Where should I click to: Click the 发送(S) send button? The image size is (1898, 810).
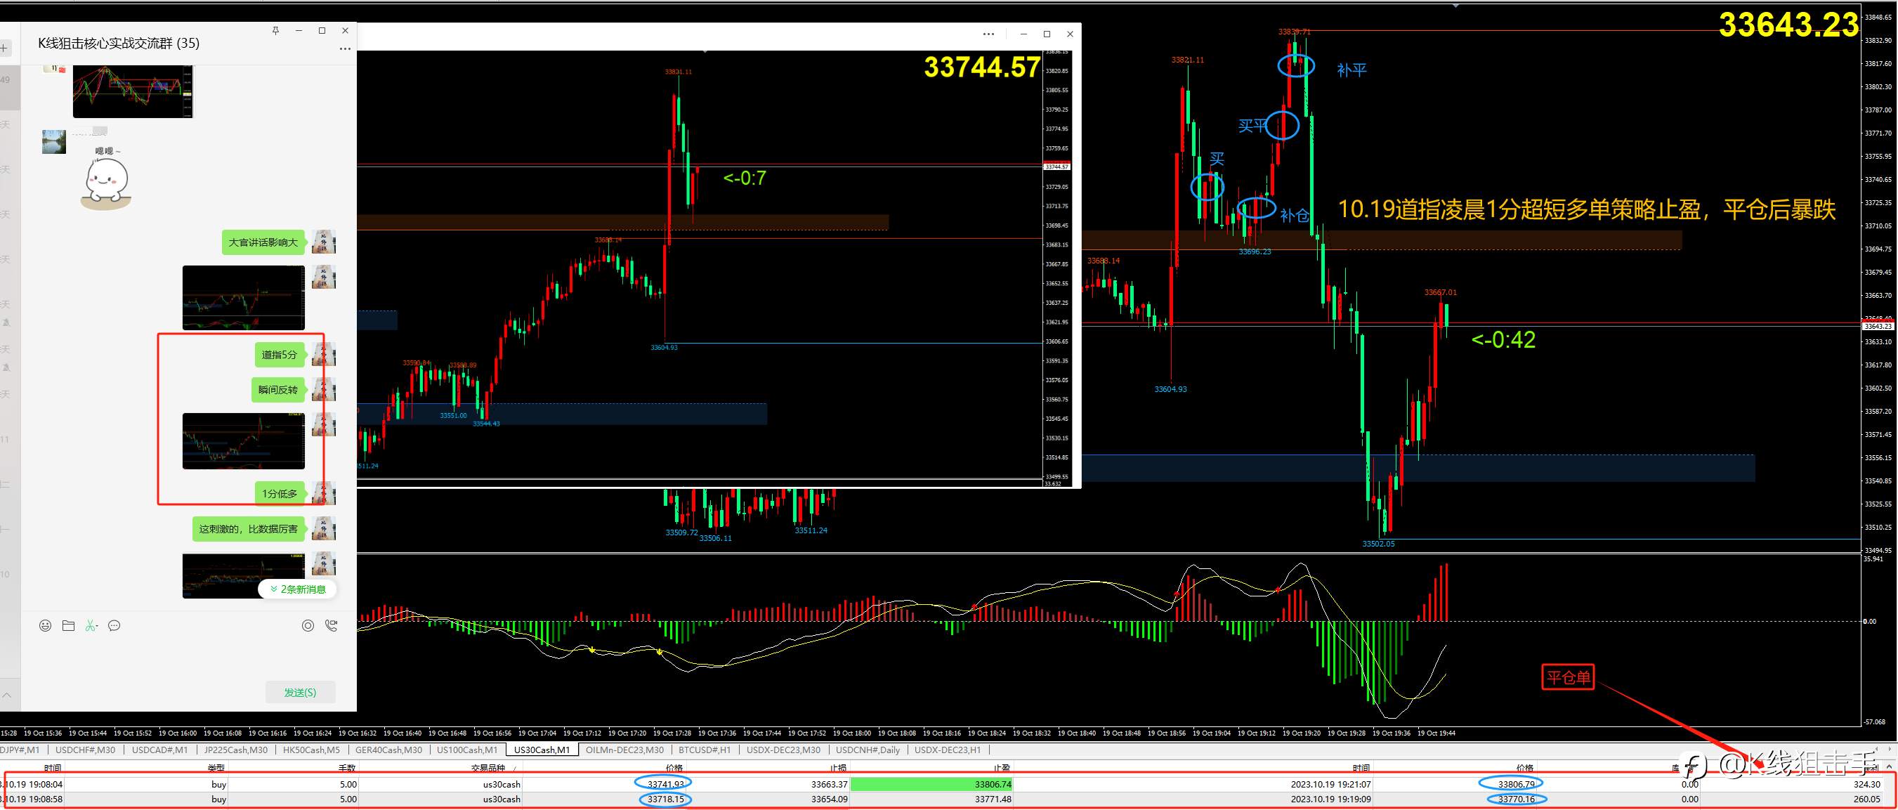tap(300, 692)
